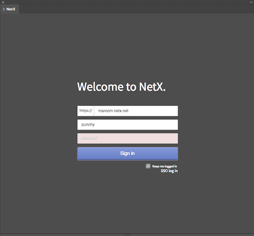Select the NetX panel tab

point(10,9)
